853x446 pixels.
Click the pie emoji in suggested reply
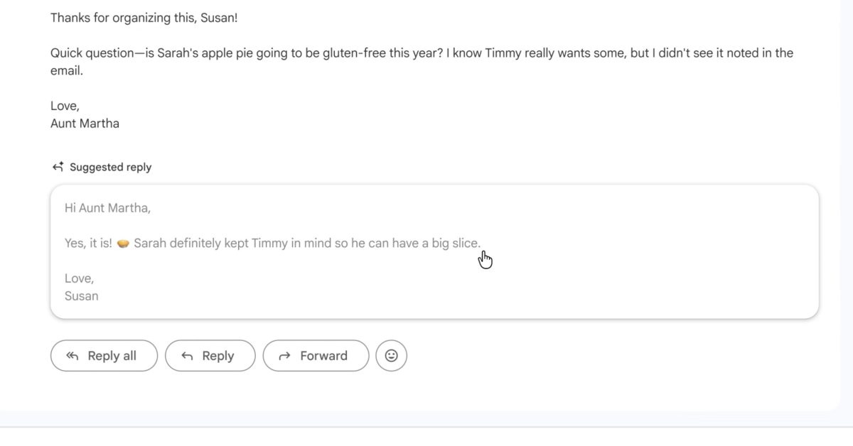click(123, 244)
